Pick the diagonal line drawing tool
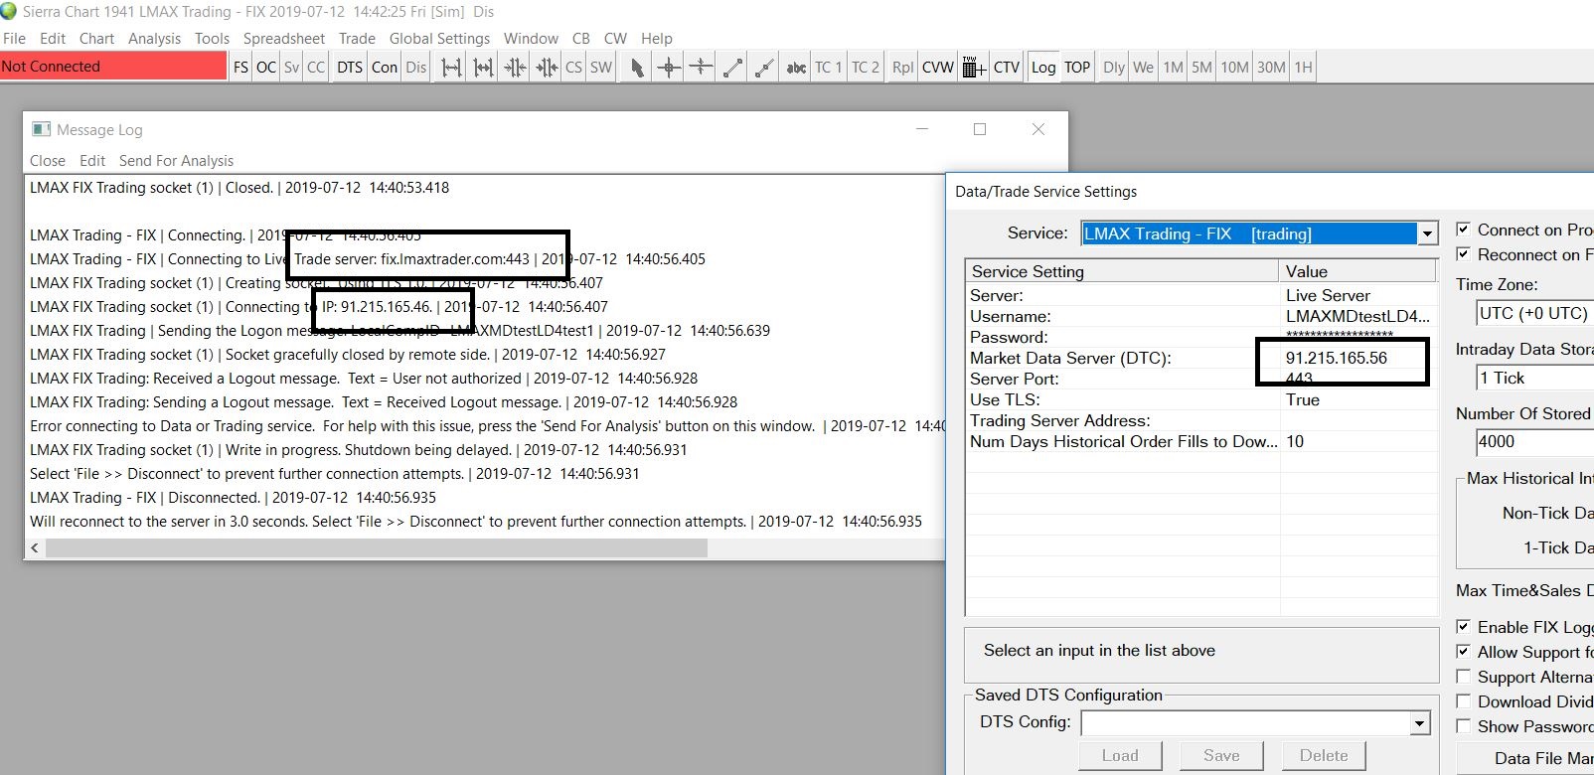The width and height of the screenshot is (1594, 775). [732, 68]
